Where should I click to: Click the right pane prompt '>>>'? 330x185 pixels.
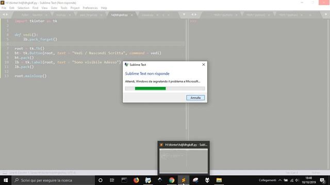[x=193, y=21]
